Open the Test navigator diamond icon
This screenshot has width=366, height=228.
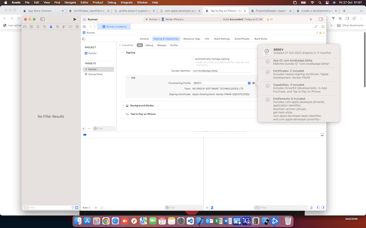point(57,27)
